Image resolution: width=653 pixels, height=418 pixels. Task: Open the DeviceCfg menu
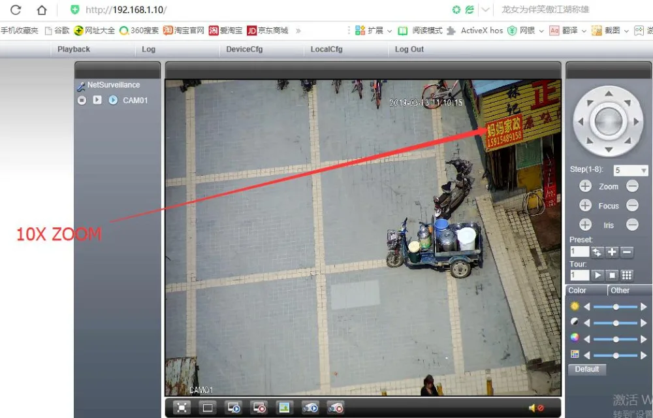[244, 49]
